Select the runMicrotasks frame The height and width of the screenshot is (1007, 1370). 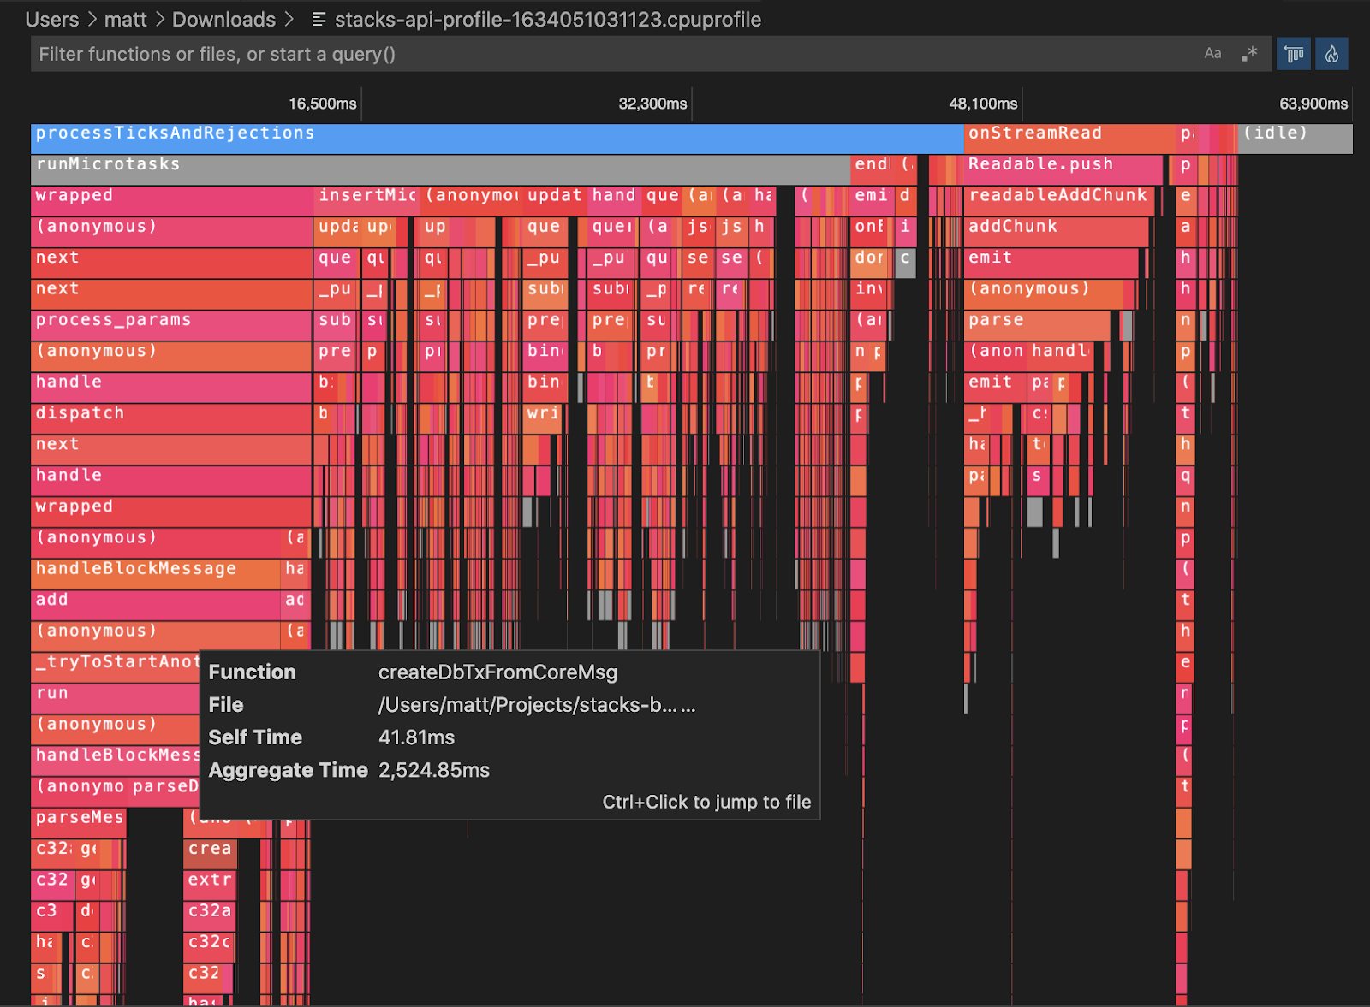click(x=342, y=165)
